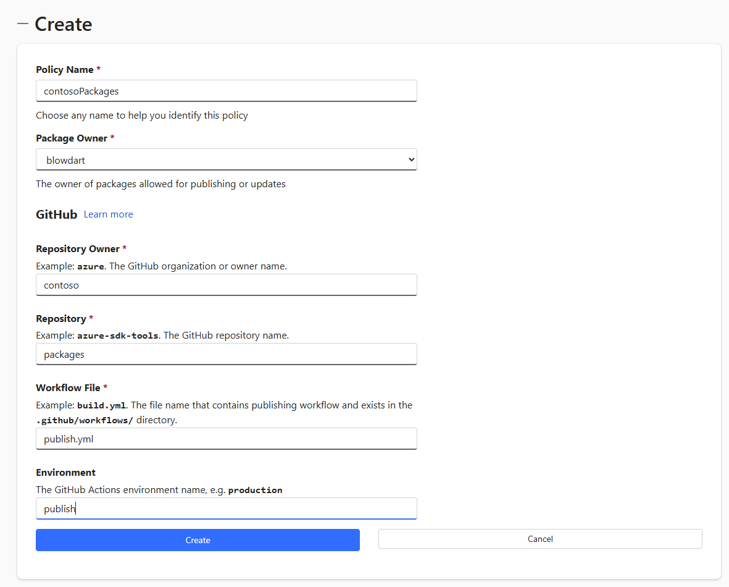Click the Create page title
The width and height of the screenshot is (729, 587).
coord(64,24)
